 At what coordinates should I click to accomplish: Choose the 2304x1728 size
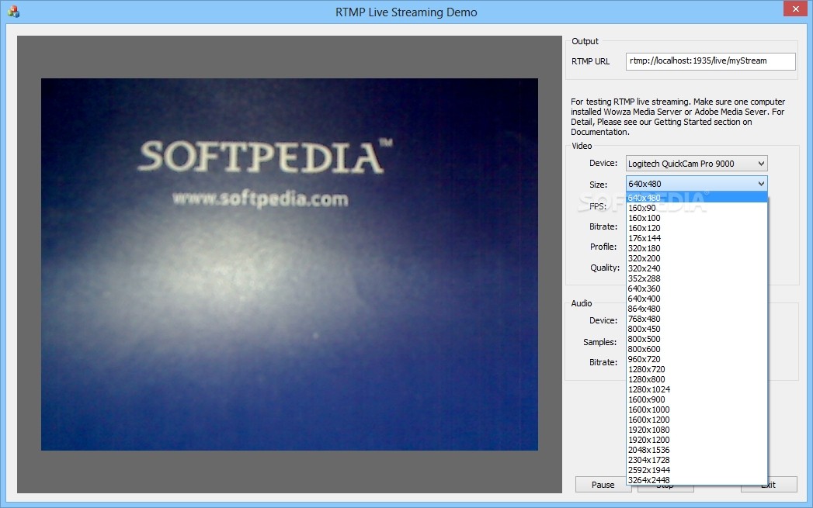coord(697,461)
